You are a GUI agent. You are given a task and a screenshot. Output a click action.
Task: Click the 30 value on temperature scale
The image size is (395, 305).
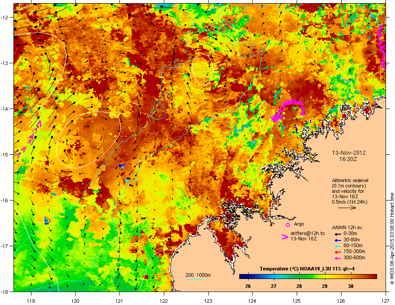[351, 286]
